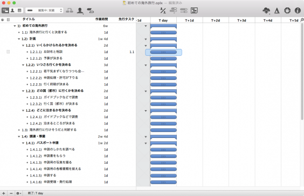Collapse group 1.2) 計画
This screenshot has height=196, width=304.
19,39
